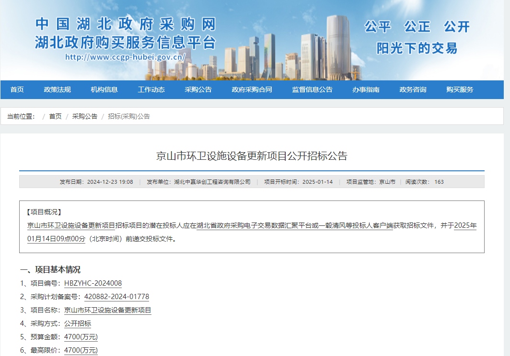Open the 机构信息 menu item
The height and width of the screenshot is (356, 510).
[x=104, y=89]
